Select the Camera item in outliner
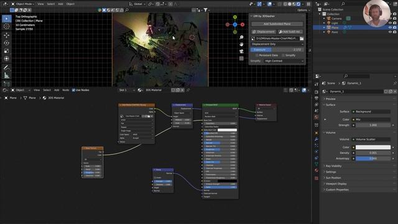The image size is (398, 224). tap(336, 19)
